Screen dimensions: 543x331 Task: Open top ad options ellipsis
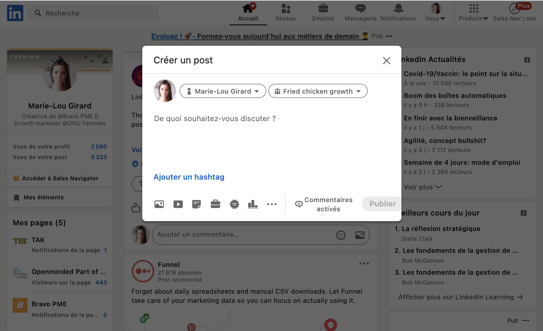(389, 36)
